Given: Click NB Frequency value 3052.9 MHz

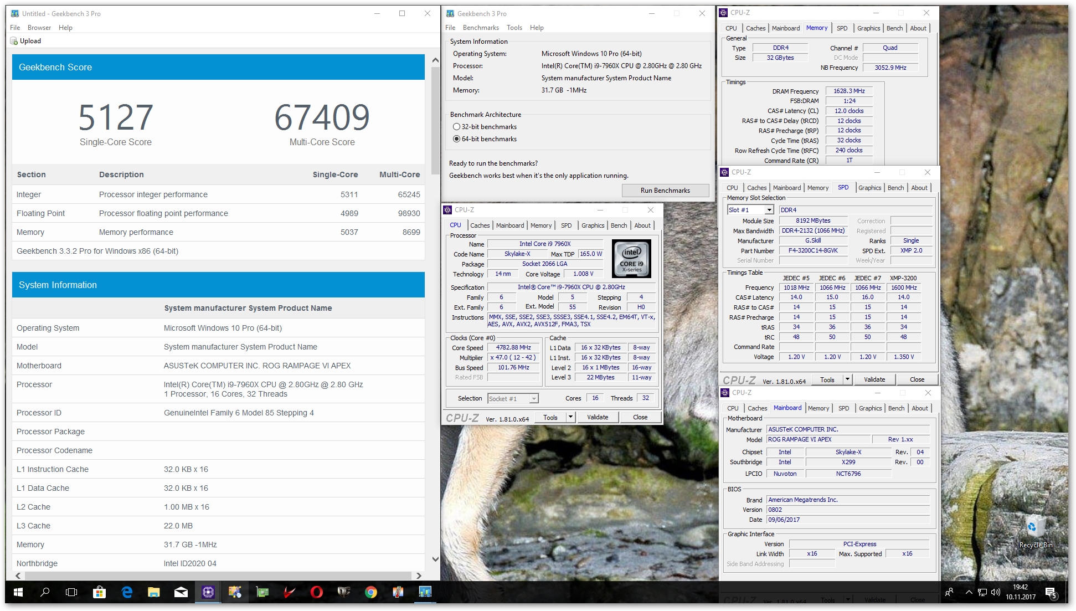Looking at the screenshot, I should click(x=890, y=68).
